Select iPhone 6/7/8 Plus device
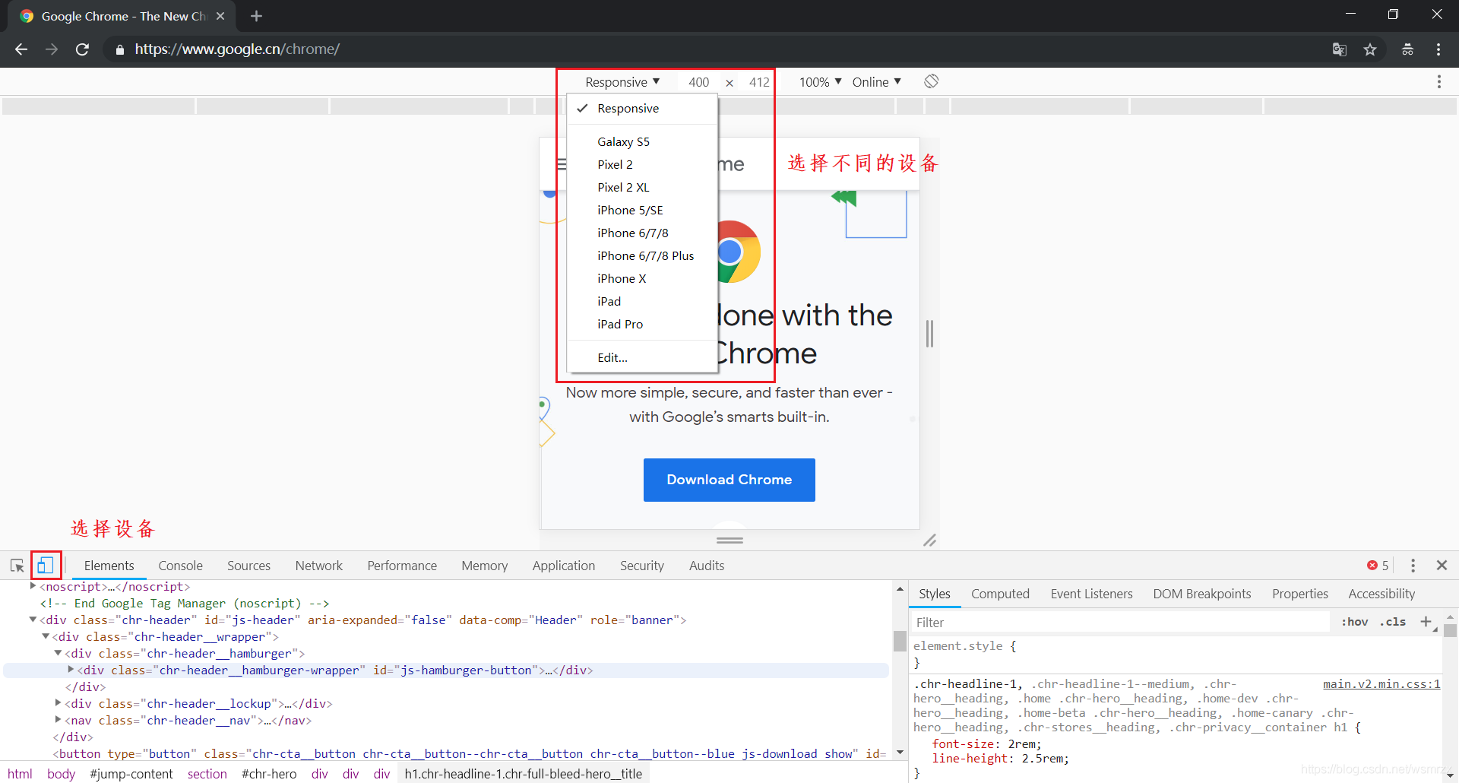Viewport: 1459px width, 783px height. [643, 256]
